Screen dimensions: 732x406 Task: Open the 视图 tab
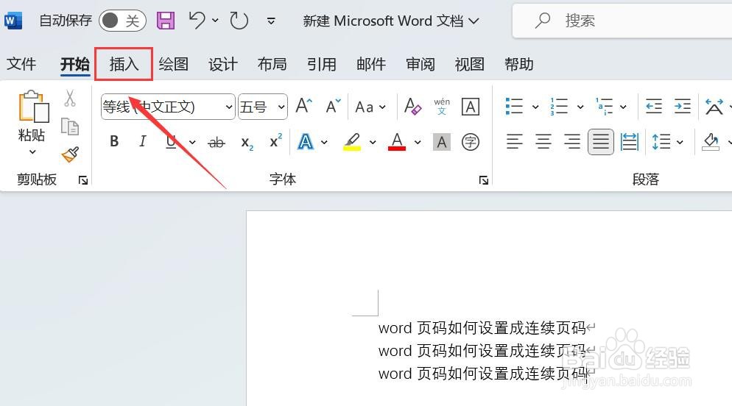[470, 64]
